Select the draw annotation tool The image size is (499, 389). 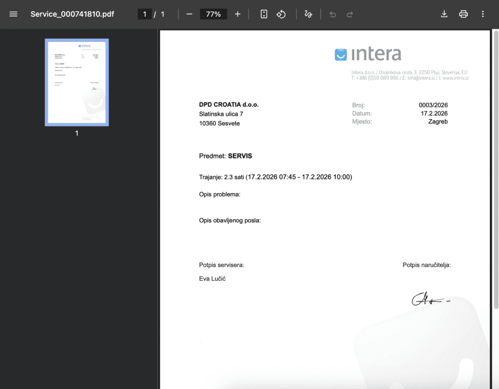[308, 14]
